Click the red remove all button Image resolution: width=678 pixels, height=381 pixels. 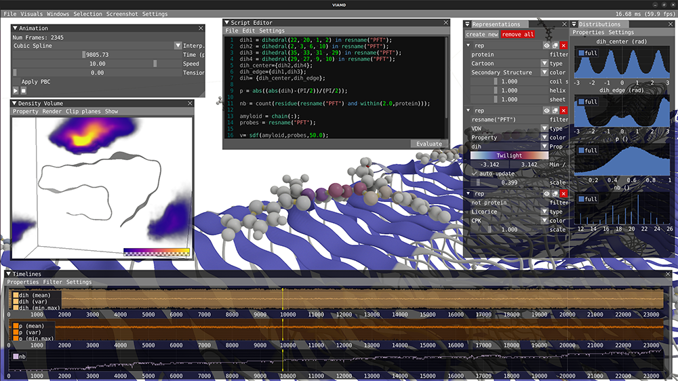(x=517, y=34)
